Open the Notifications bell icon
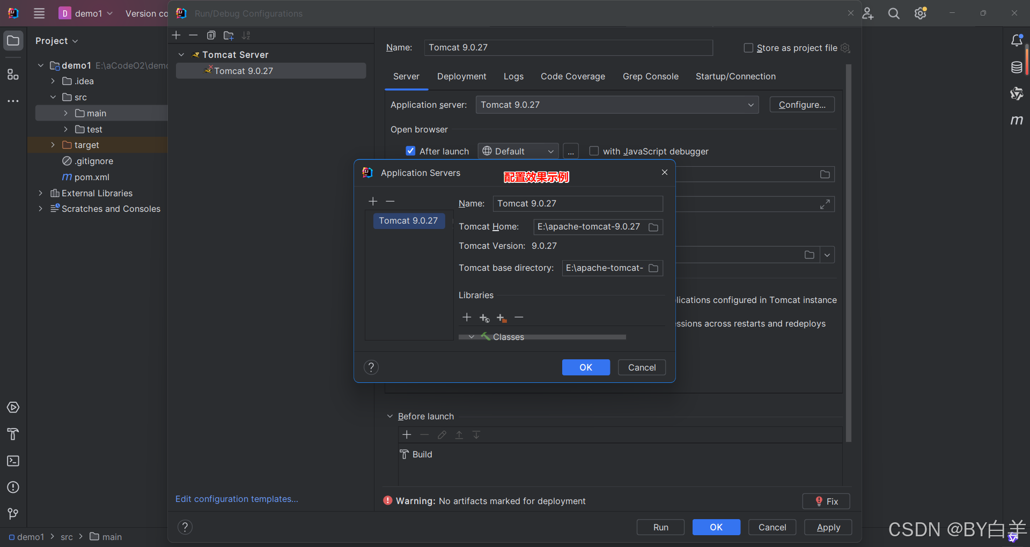1030x547 pixels. point(1017,40)
